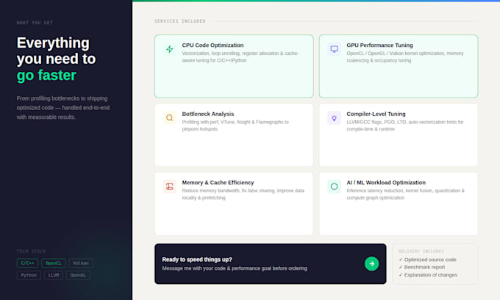Click the 'OpenCL / OpenGL / Vulkan kernel' description
Viewport: 500px width, 300px height.
click(x=405, y=57)
